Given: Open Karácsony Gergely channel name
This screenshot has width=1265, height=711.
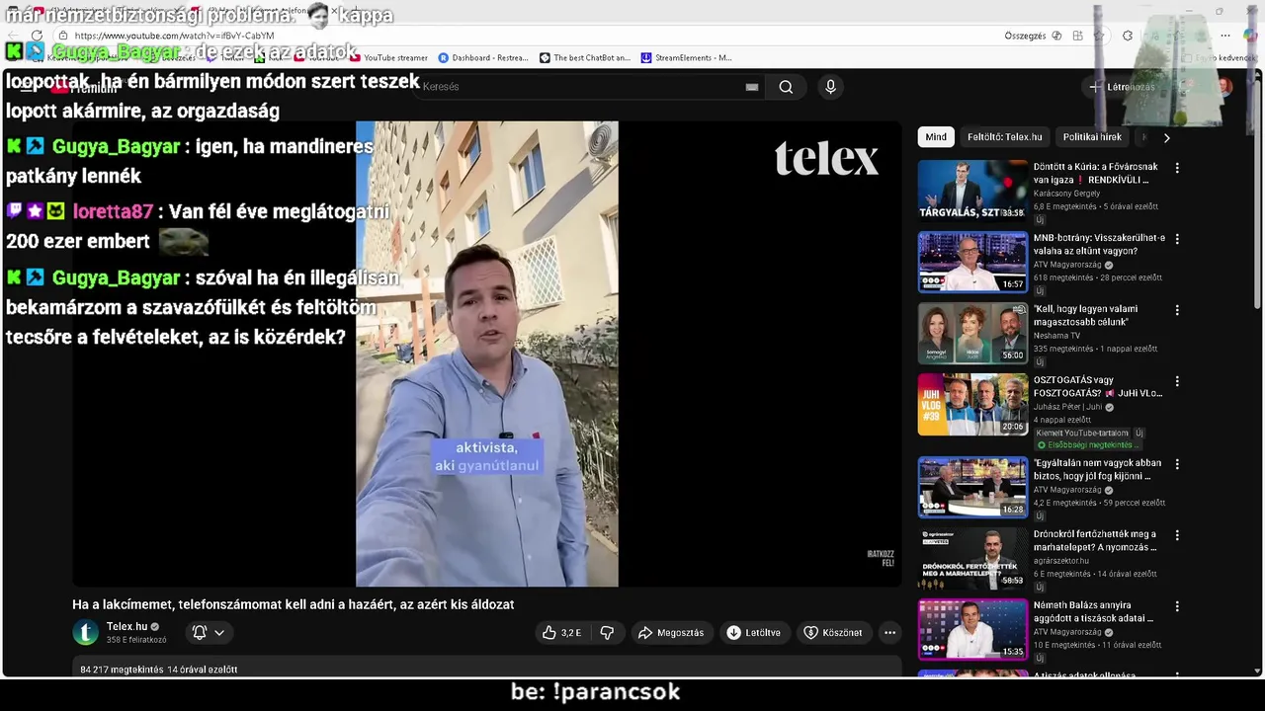Looking at the screenshot, I should (1066, 194).
